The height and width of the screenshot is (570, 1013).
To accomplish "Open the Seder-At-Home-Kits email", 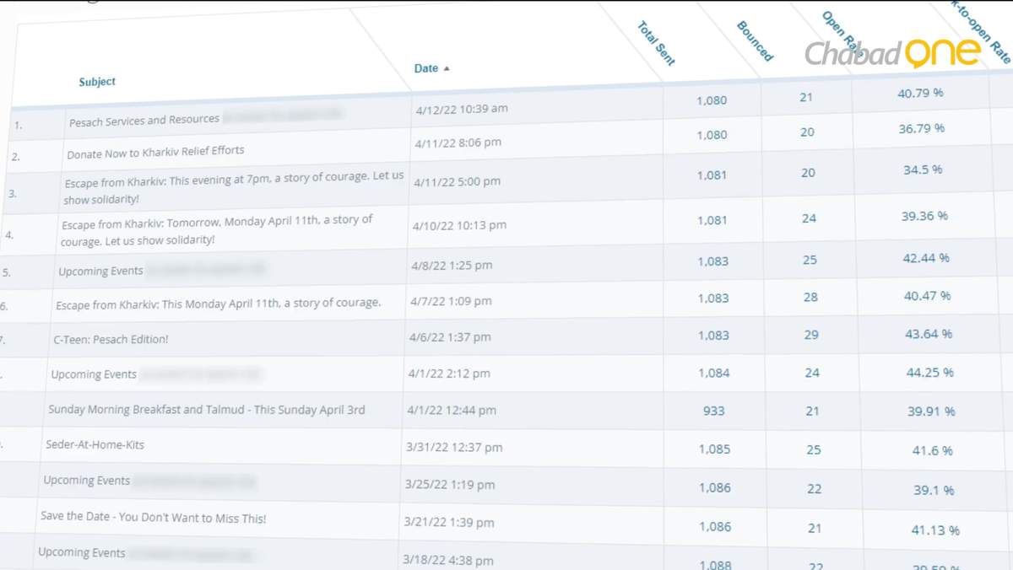I will (95, 444).
